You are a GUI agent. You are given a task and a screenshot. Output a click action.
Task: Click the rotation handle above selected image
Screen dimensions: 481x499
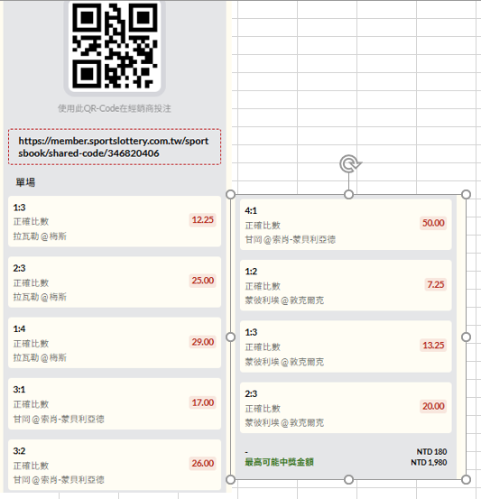click(350, 164)
